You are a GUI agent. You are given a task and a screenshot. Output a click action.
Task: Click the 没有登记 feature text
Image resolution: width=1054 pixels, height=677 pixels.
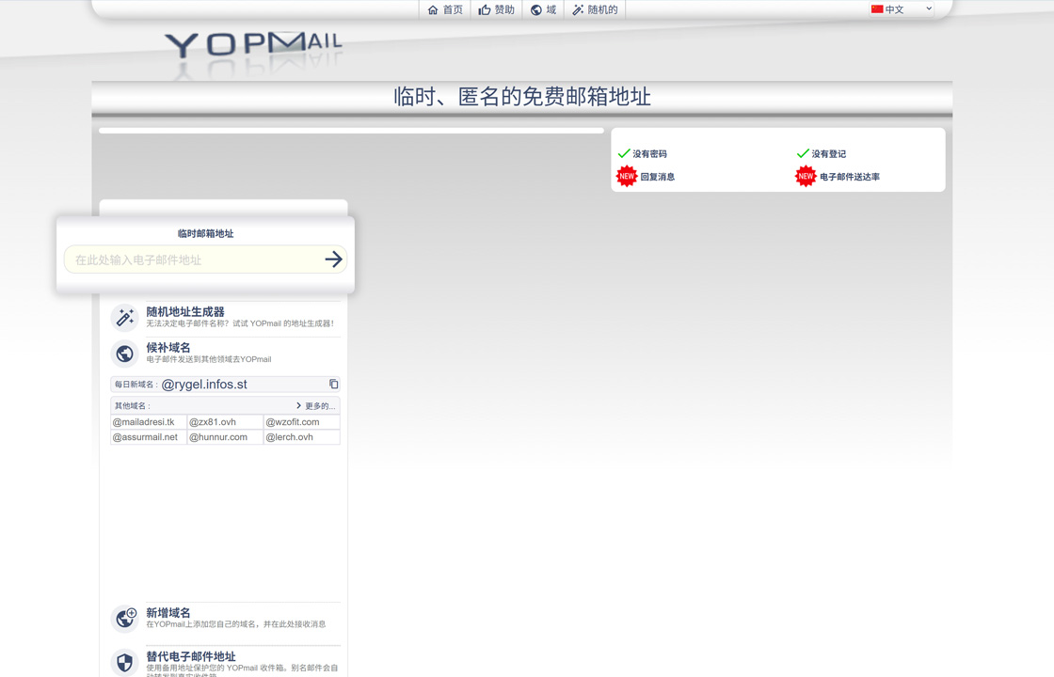(828, 154)
